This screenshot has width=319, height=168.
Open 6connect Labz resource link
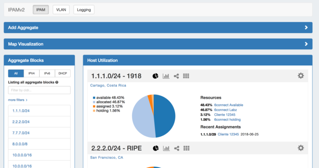tap(226, 110)
